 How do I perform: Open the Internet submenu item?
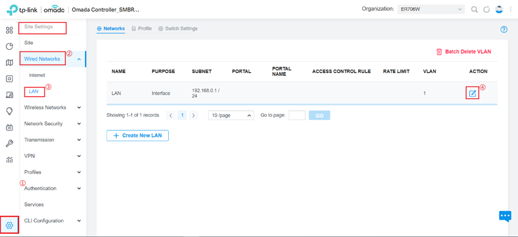point(37,75)
